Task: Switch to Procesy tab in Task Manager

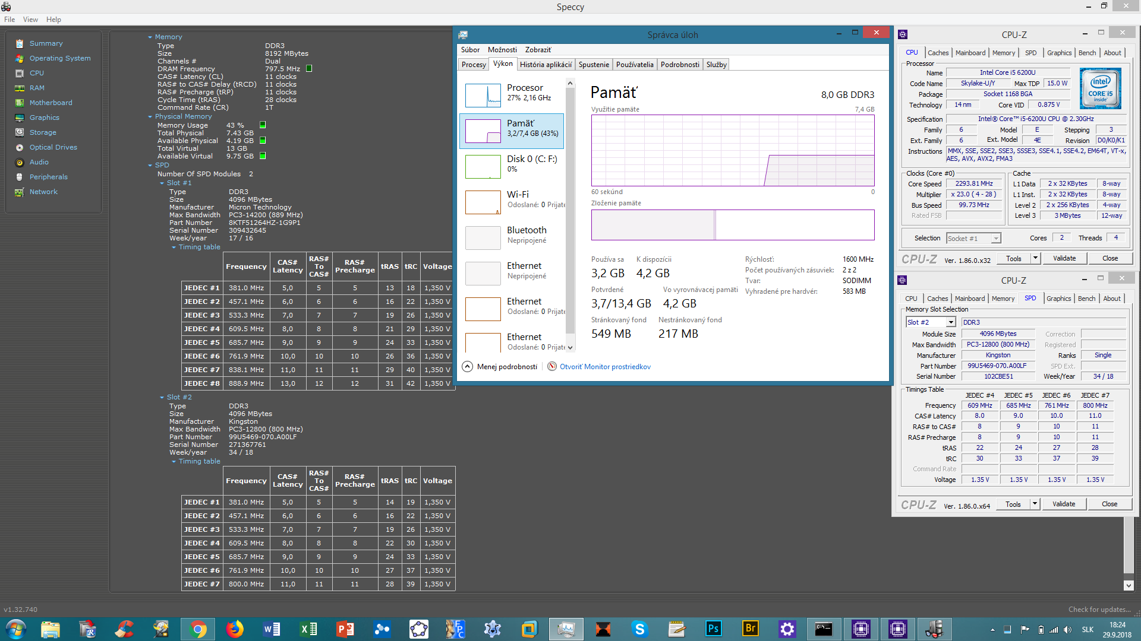Action: pos(474,65)
